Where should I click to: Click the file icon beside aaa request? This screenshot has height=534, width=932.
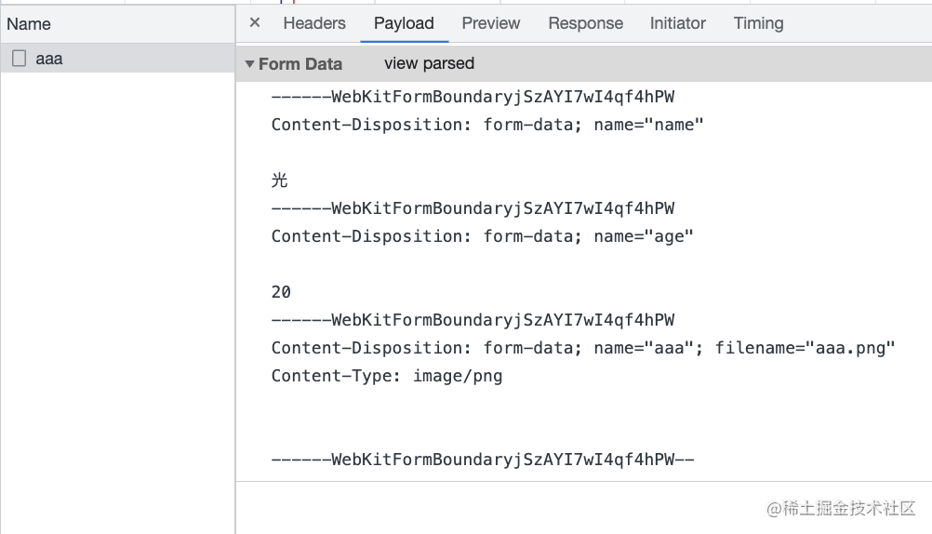coord(19,59)
